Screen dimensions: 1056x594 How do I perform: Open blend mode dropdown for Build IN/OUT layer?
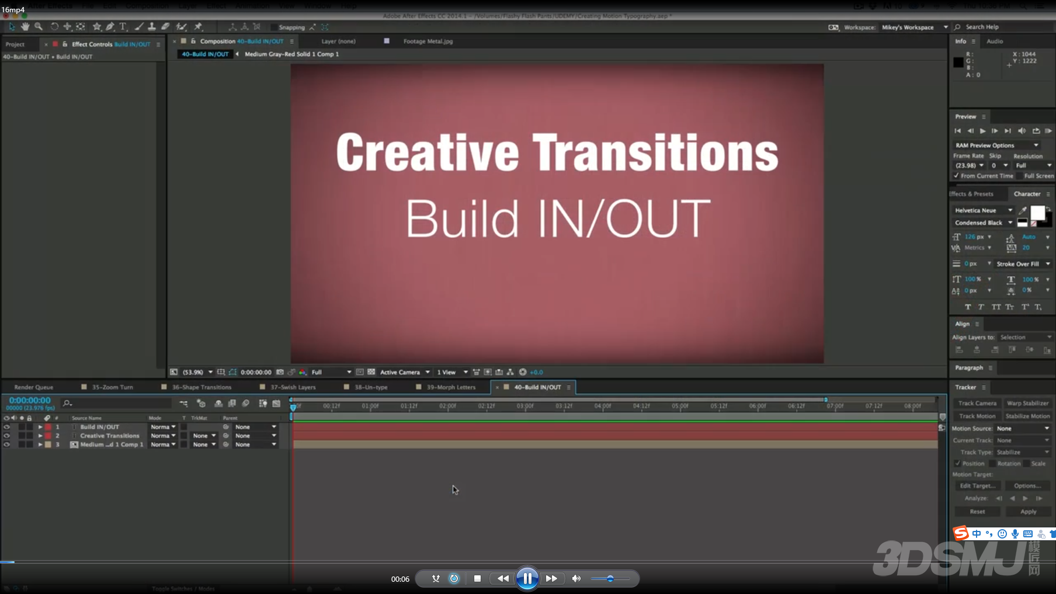coord(163,427)
